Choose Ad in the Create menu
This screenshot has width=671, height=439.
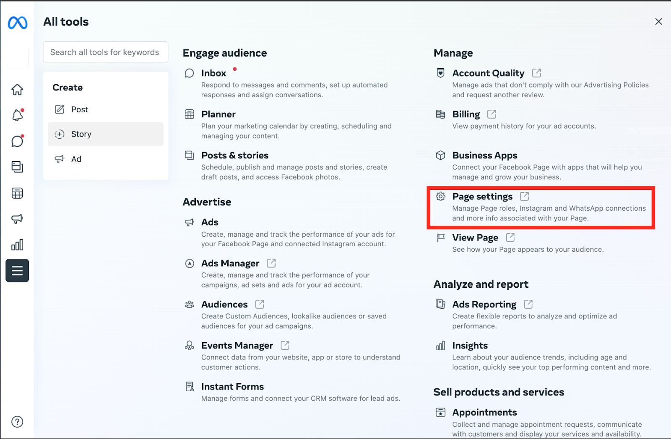tap(76, 159)
